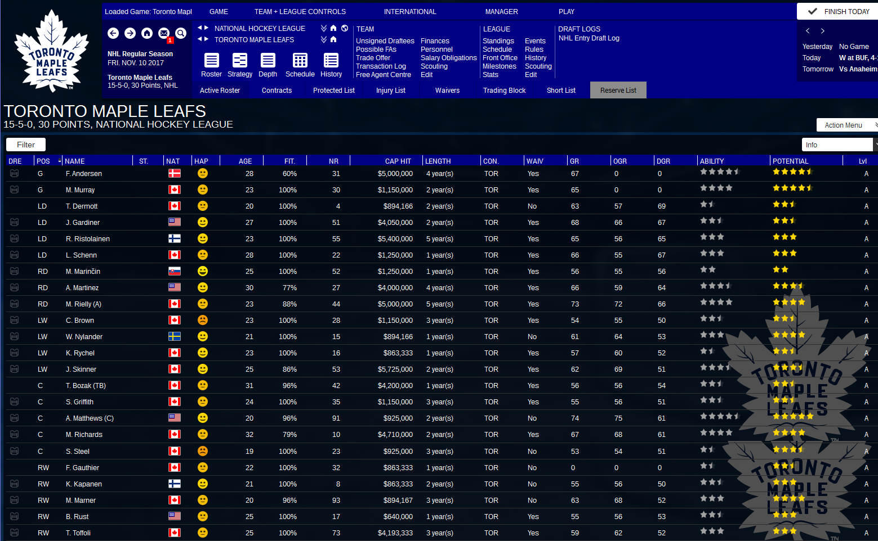Switch to next league with right arrow
878x541 pixels.
tap(207, 28)
